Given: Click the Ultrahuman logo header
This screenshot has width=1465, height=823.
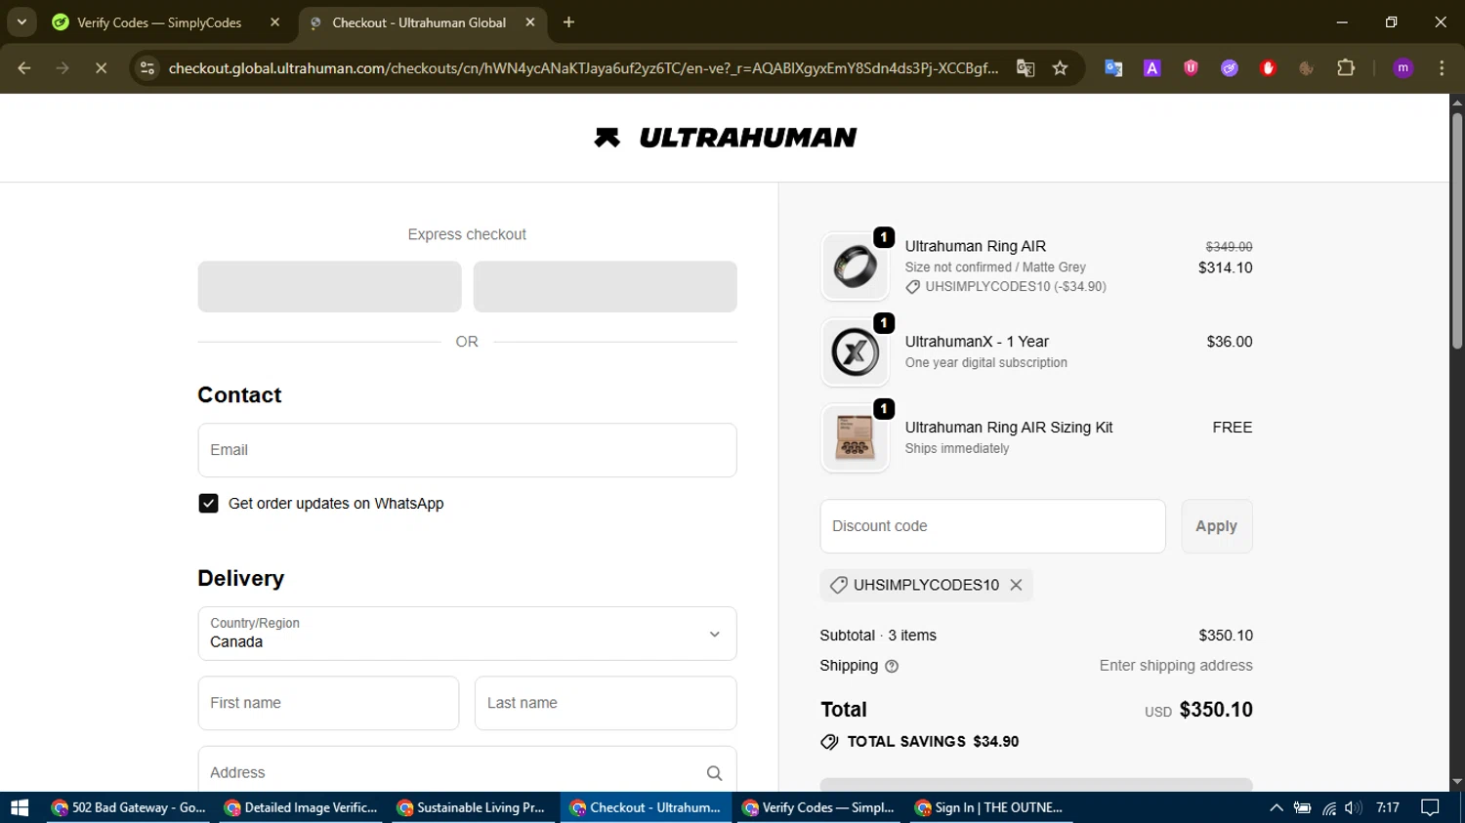Looking at the screenshot, I should 726,138.
